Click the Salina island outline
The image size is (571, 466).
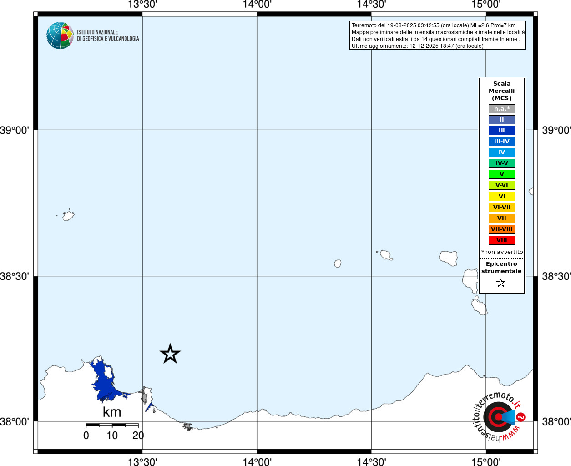point(448,258)
